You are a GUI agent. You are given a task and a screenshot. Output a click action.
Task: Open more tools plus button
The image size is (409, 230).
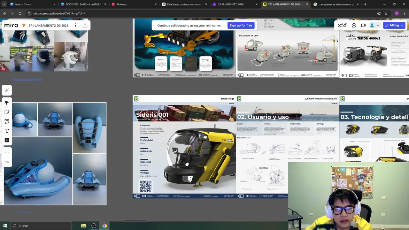(7, 140)
